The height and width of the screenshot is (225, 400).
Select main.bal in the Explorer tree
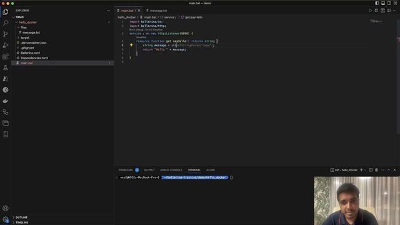(x=26, y=63)
